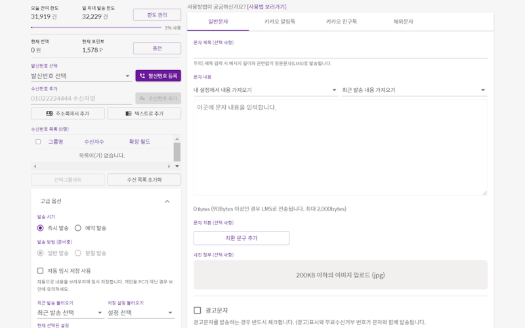
Task: Click the message content text area
Action: (x=340, y=146)
